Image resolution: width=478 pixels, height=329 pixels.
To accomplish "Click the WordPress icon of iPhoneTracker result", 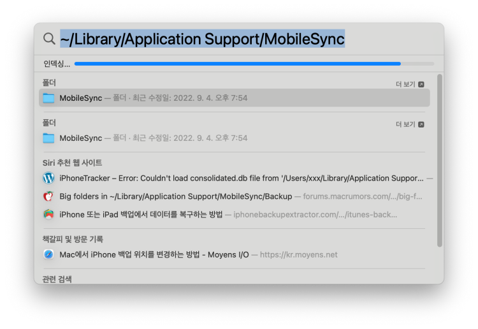I will click(48, 178).
